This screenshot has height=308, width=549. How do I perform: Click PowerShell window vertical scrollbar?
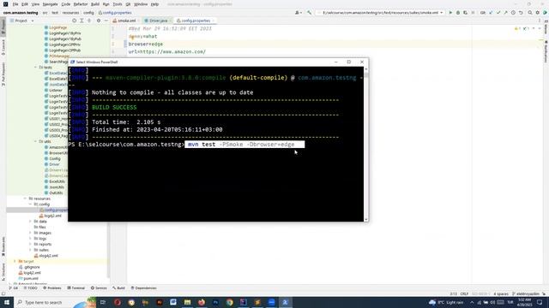pyautogui.click(x=366, y=144)
